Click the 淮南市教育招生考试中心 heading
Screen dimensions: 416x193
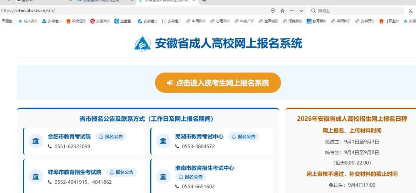pos(205,168)
